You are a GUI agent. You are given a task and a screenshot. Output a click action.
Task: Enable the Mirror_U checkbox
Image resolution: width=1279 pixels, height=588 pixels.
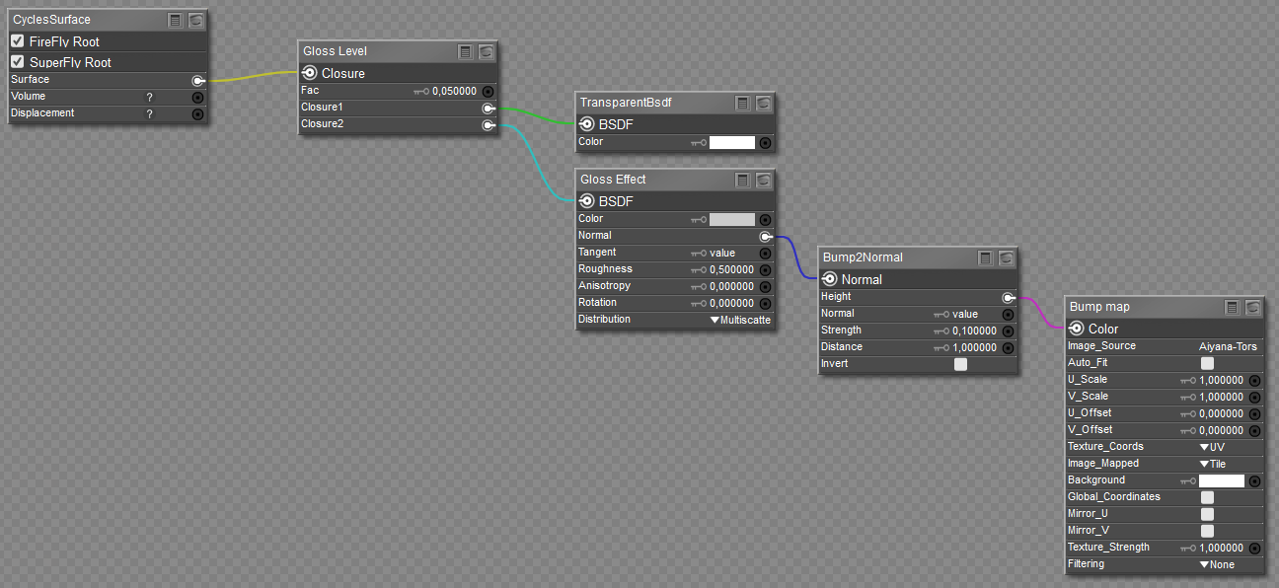[x=1207, y=514]
